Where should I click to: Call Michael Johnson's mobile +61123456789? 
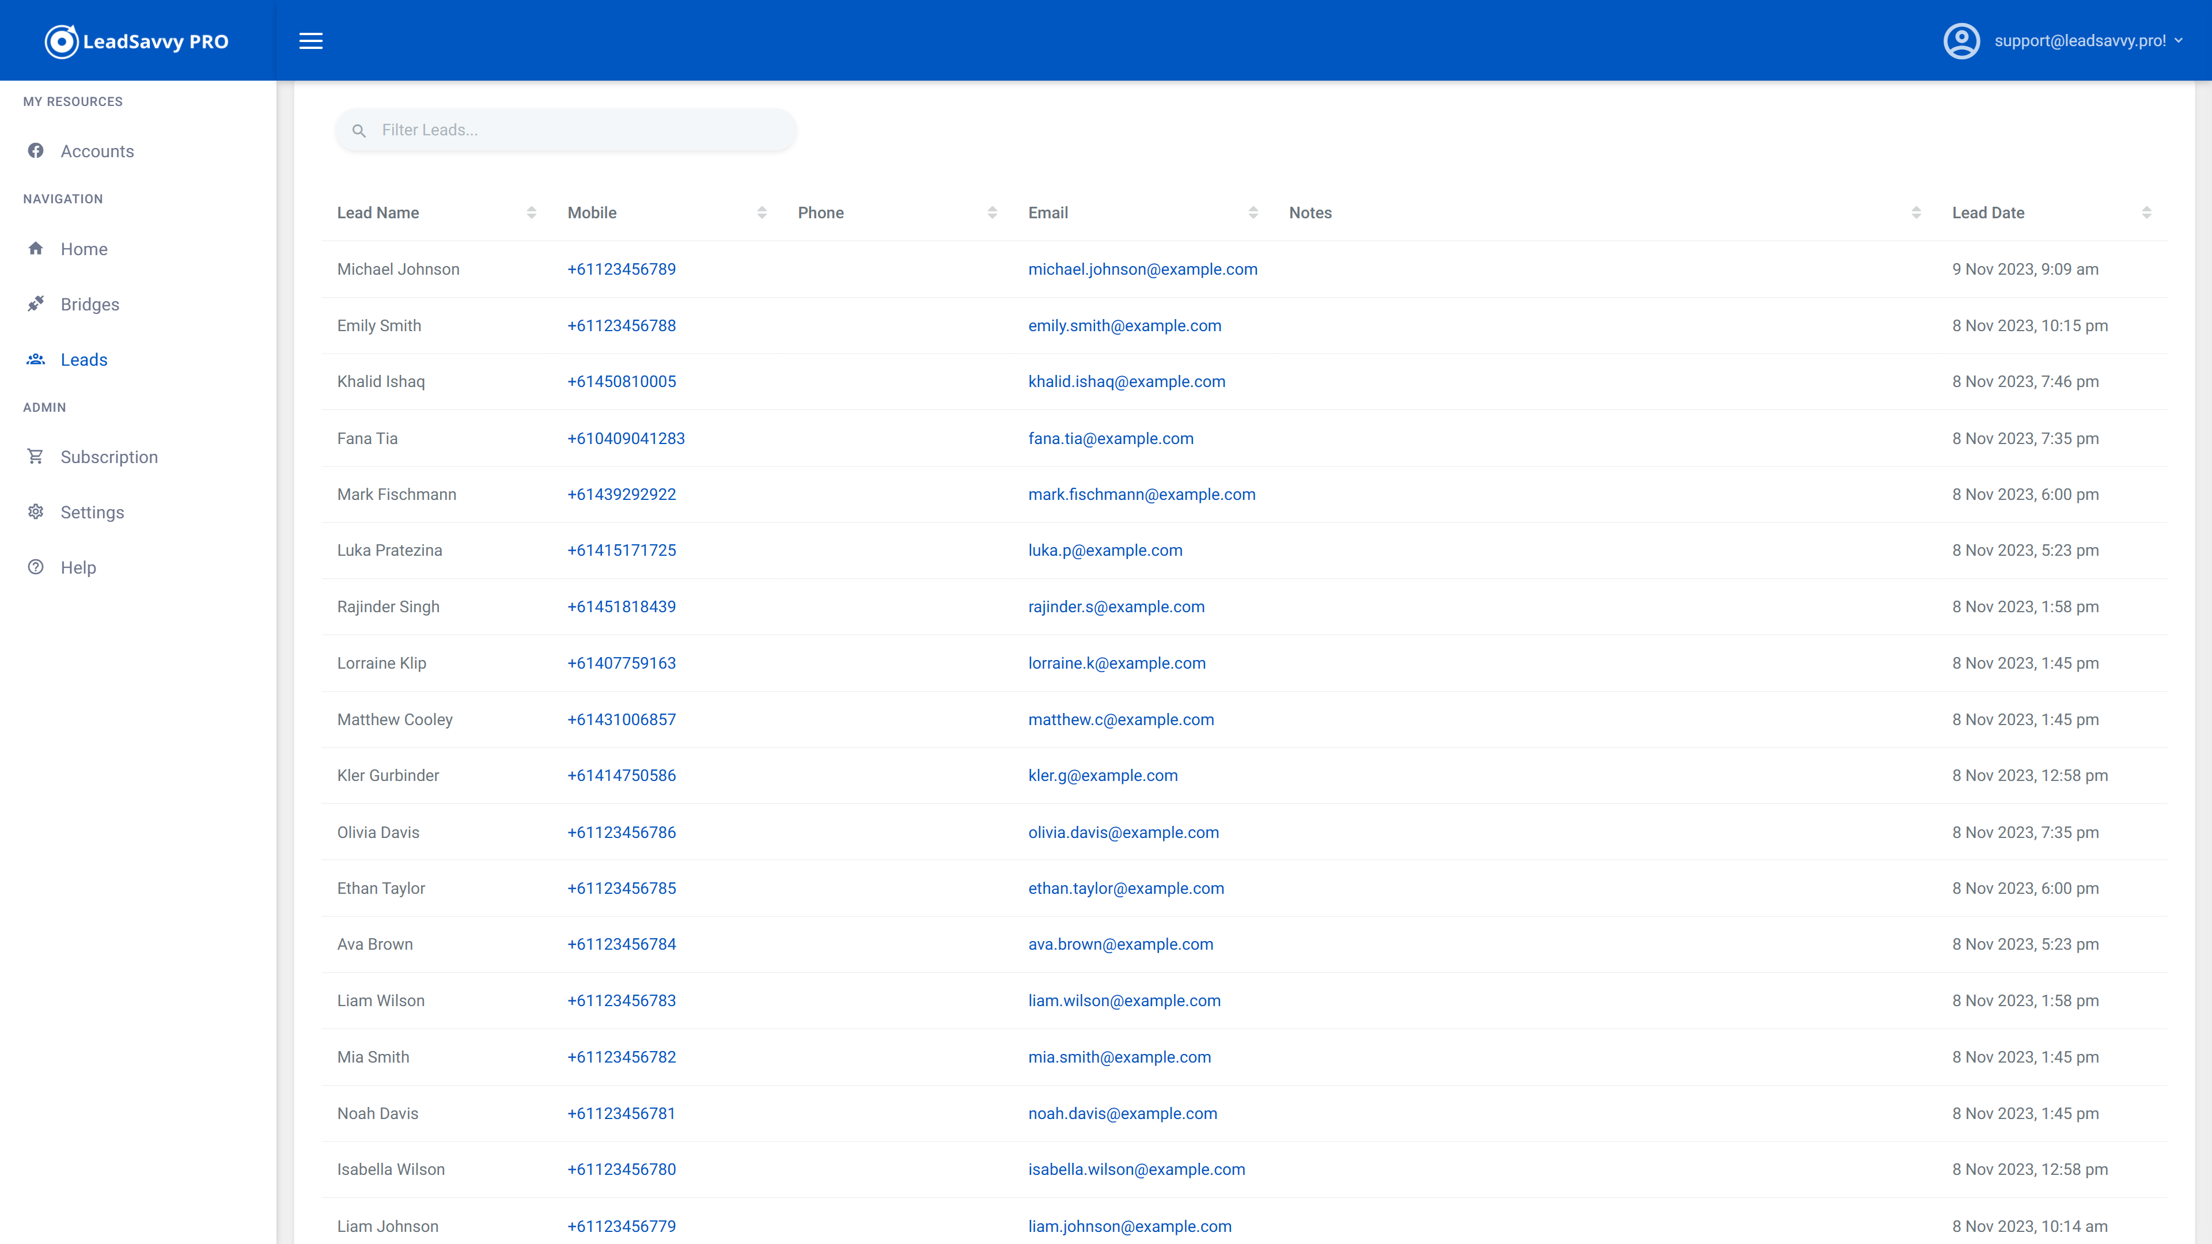(622, 270)
